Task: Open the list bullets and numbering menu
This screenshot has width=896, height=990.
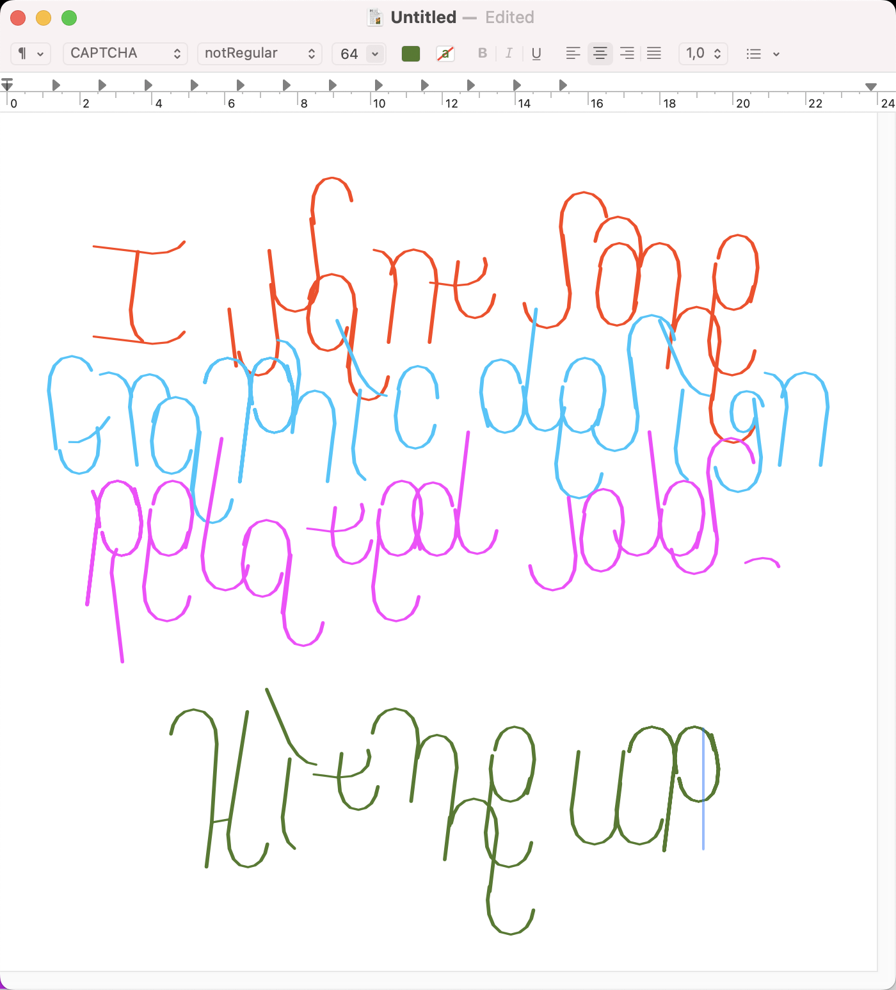Action: (762, 54)
